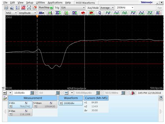Viewport: 165px width, 124px height.
Task: Click the Waveform panel header button
Action: [71, 98]
